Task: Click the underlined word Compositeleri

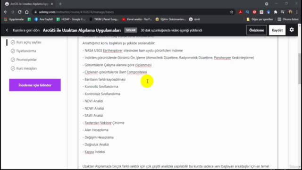Action: click(137, 72)
